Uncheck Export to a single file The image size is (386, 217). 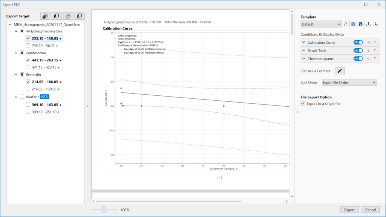(303, 104)
